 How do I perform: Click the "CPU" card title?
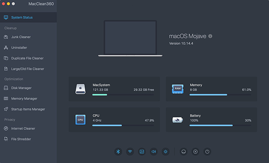click(96, 115)
